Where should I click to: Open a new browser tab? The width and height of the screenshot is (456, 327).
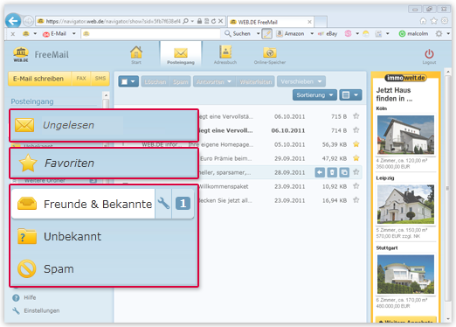click(x=321, y=22)
